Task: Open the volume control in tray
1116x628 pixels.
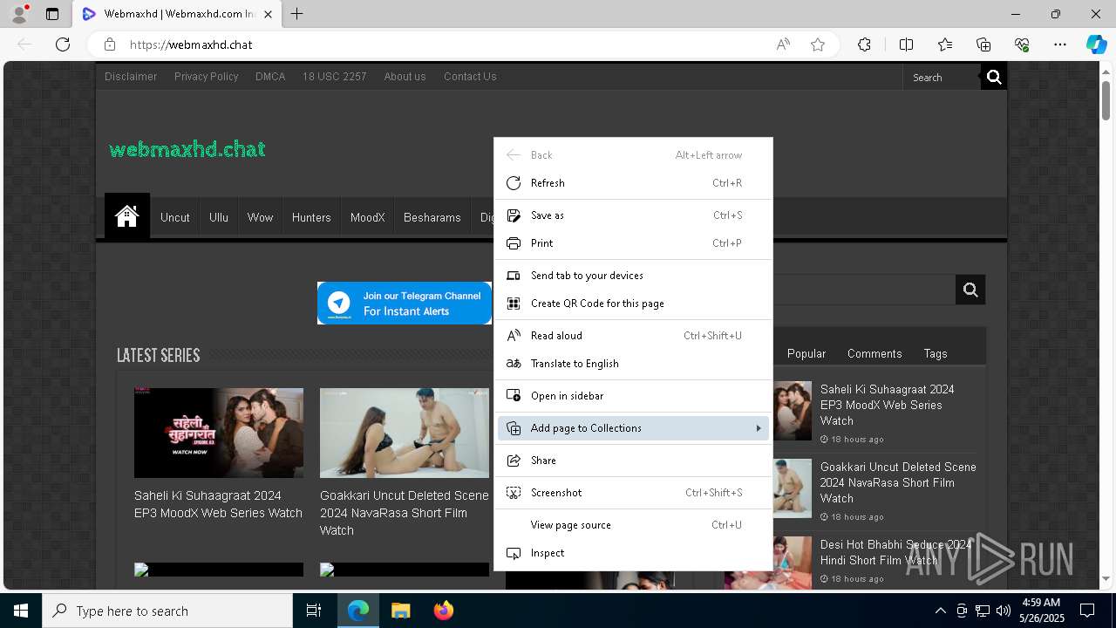Action: pyautogui.click(x=1004, y=611)
